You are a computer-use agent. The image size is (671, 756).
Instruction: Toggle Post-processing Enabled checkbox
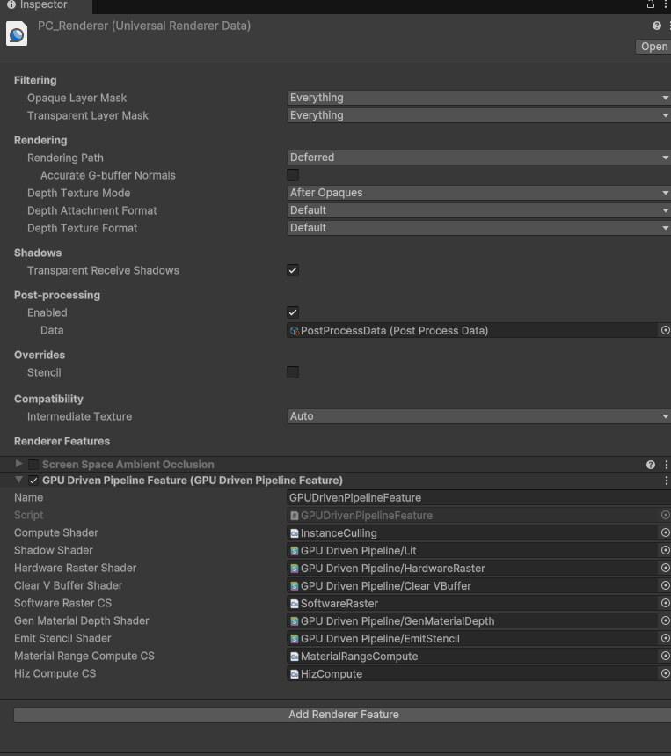click(x=293, y=312)
